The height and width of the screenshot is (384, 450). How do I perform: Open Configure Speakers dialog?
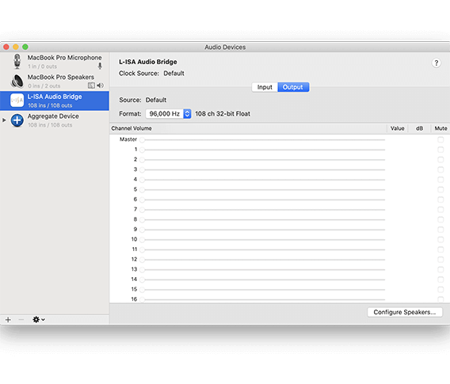[x=405, y=312]
